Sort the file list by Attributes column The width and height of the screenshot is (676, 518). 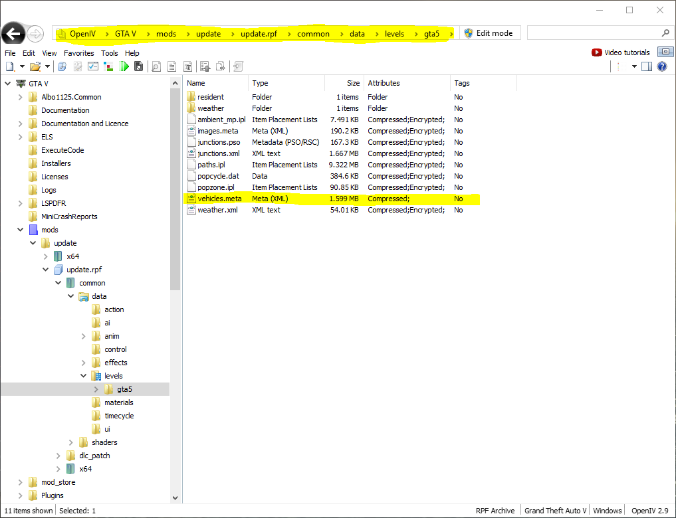[x=407, y=83]
